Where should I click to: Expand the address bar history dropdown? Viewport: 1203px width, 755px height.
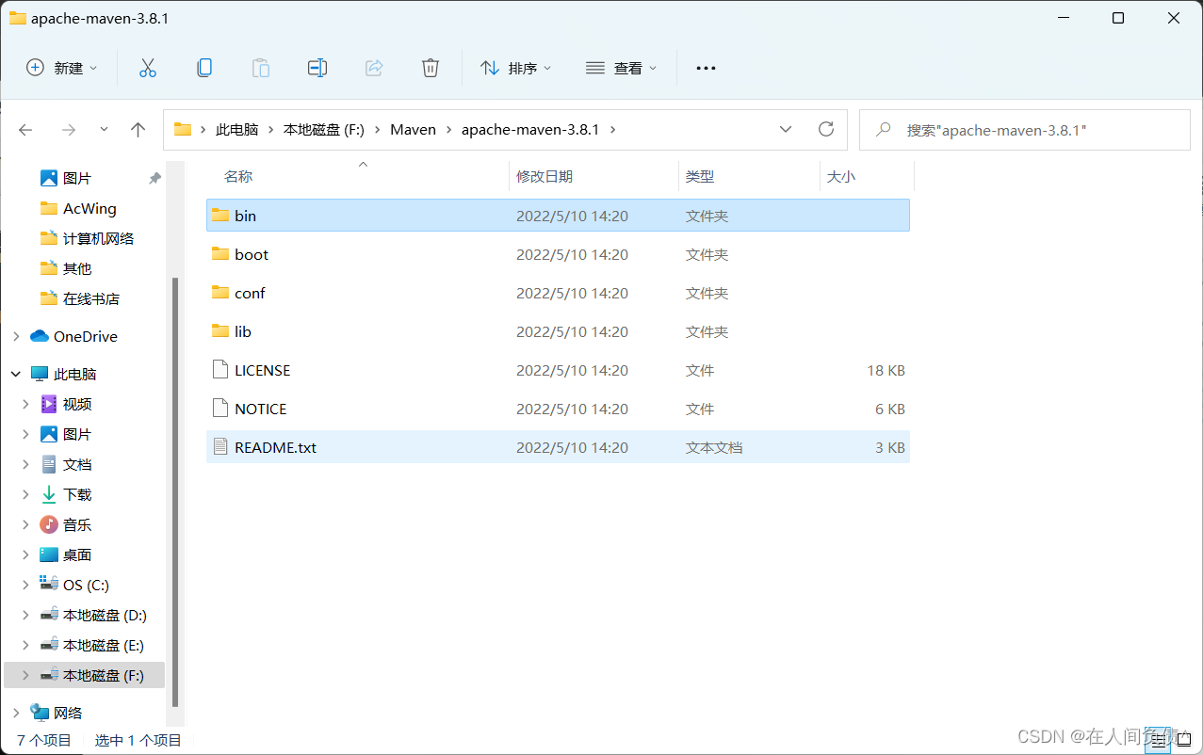pos(786,130)
